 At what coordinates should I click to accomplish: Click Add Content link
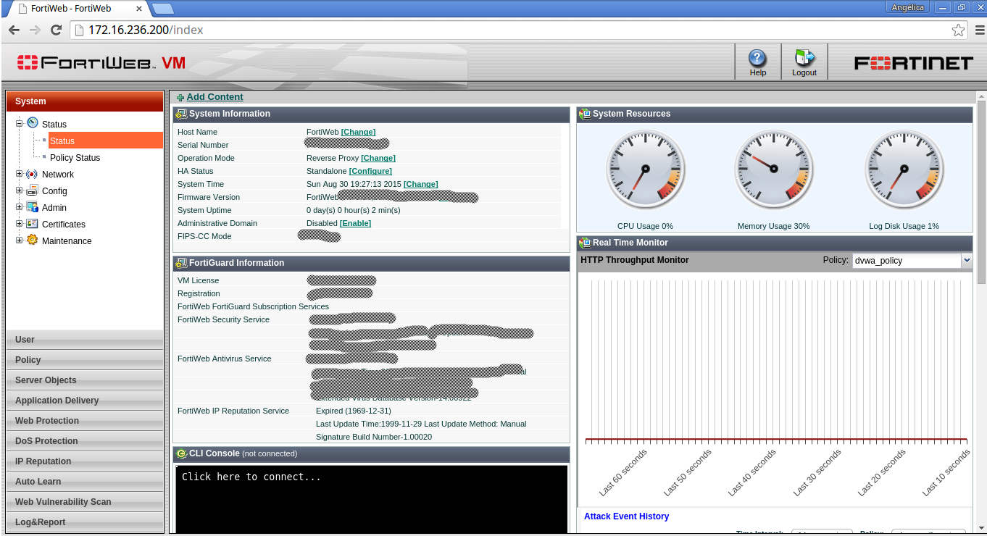[215, 97]
